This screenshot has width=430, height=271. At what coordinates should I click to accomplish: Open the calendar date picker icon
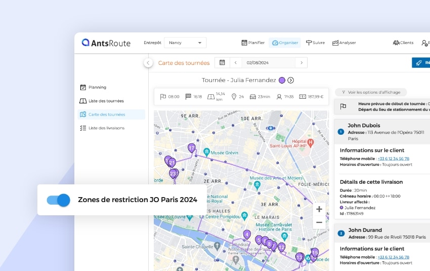pos(222,63)
